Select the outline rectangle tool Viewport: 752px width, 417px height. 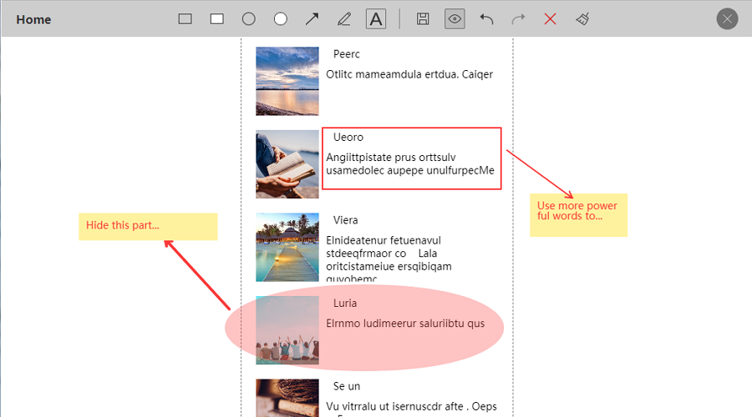point(185,19)
